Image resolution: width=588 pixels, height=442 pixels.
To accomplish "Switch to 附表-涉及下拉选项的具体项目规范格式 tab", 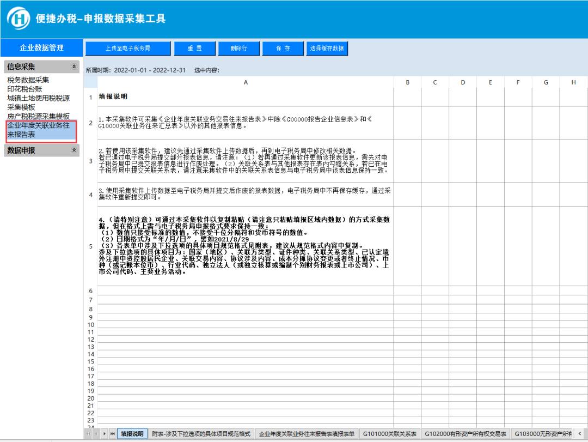I will [201, 434].
